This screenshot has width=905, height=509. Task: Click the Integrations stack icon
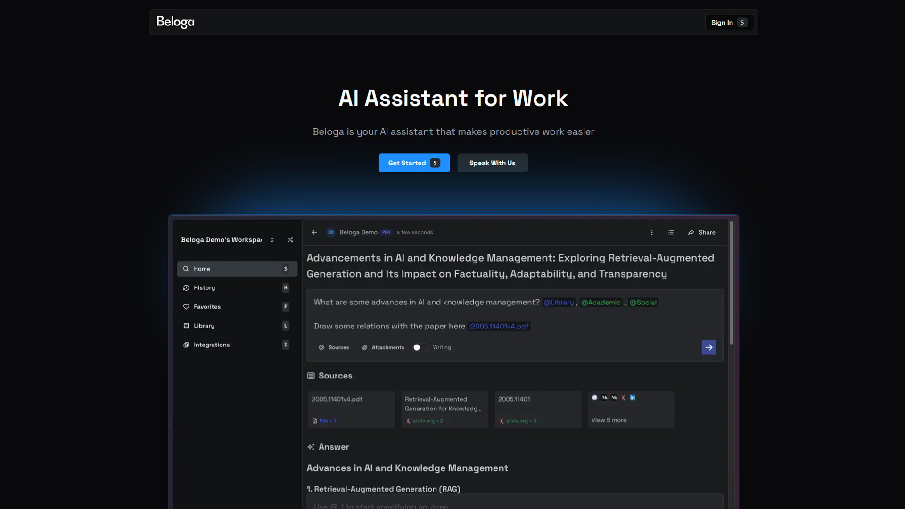(186, 345)
